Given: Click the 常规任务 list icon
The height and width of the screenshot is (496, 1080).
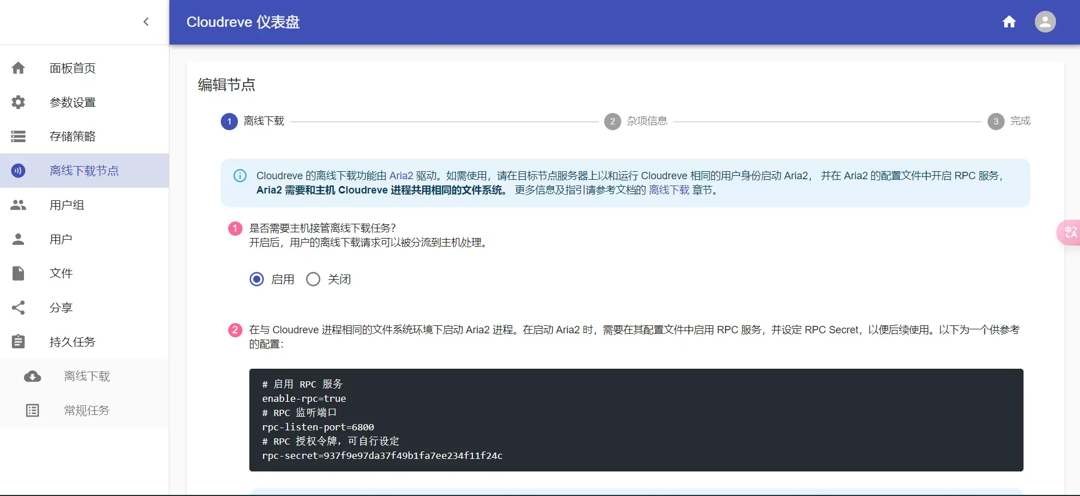Looking at the screenshot, I should (33, 410).
